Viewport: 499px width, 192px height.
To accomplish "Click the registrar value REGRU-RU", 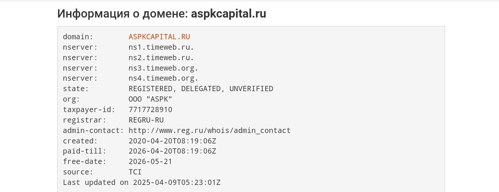I will 146,120.
